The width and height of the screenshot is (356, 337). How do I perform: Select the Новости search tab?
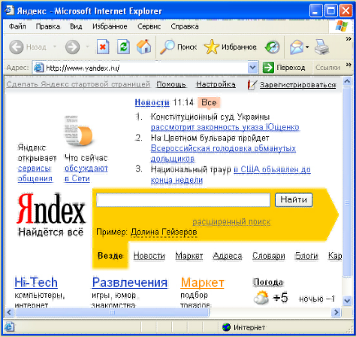coord(149,256)
